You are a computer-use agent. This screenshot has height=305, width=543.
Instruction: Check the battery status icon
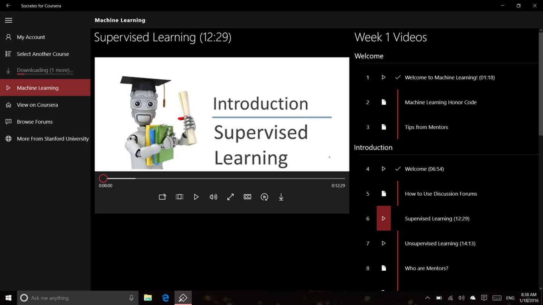439,298
